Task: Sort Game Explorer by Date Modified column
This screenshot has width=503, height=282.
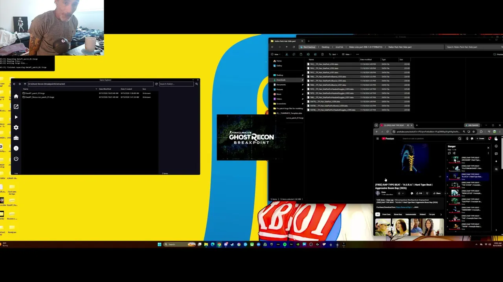Action: [105, 89]
